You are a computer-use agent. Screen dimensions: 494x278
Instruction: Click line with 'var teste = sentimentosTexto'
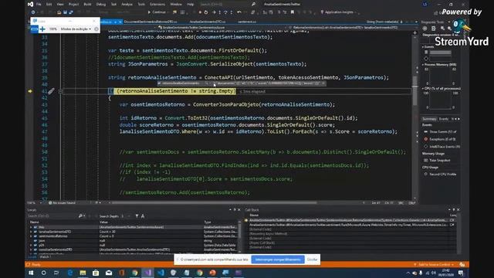point(187,50)
